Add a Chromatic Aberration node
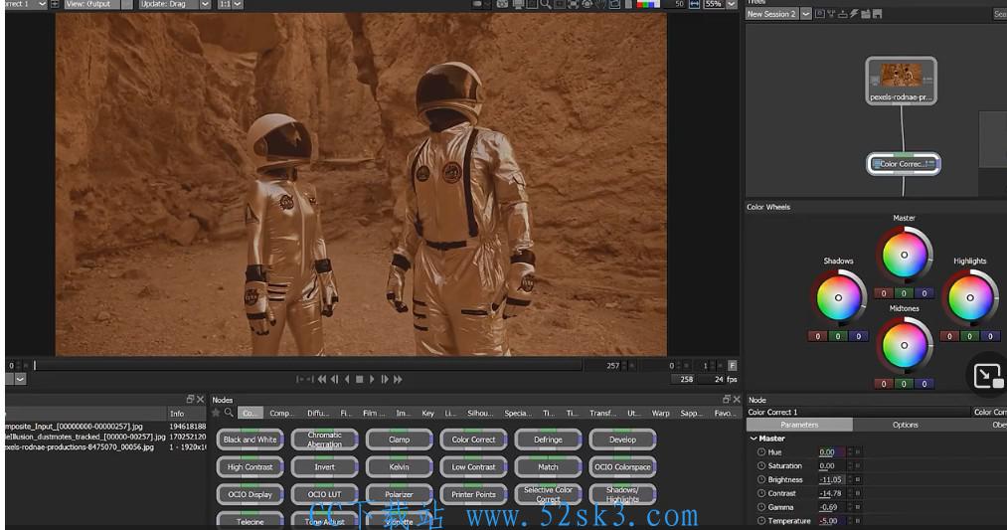 click(x=324, y=440)
